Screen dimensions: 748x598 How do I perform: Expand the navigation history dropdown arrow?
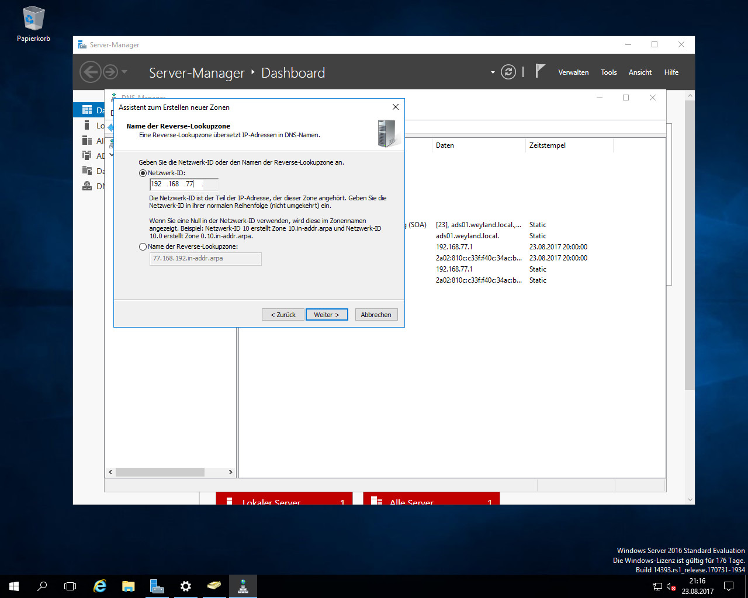[x=124, y=72]
